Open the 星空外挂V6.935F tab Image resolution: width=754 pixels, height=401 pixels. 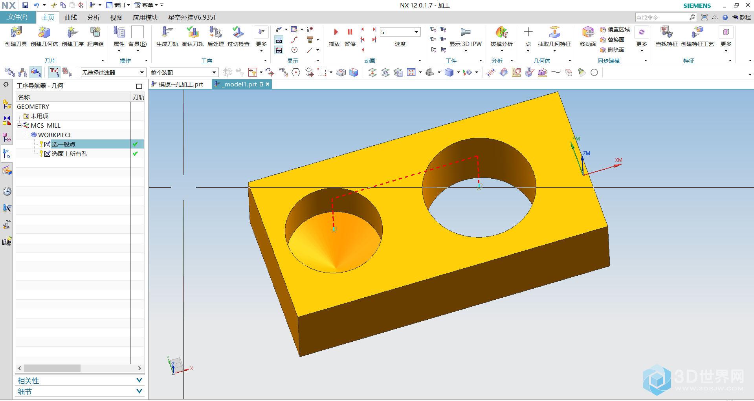[x=192, y=17]
